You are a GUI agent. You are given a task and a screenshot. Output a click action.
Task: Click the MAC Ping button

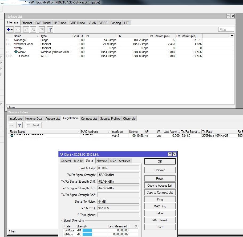(160, 206)
